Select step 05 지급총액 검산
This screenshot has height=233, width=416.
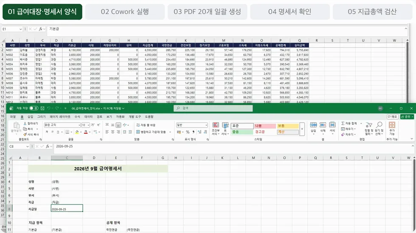point(372,11)
